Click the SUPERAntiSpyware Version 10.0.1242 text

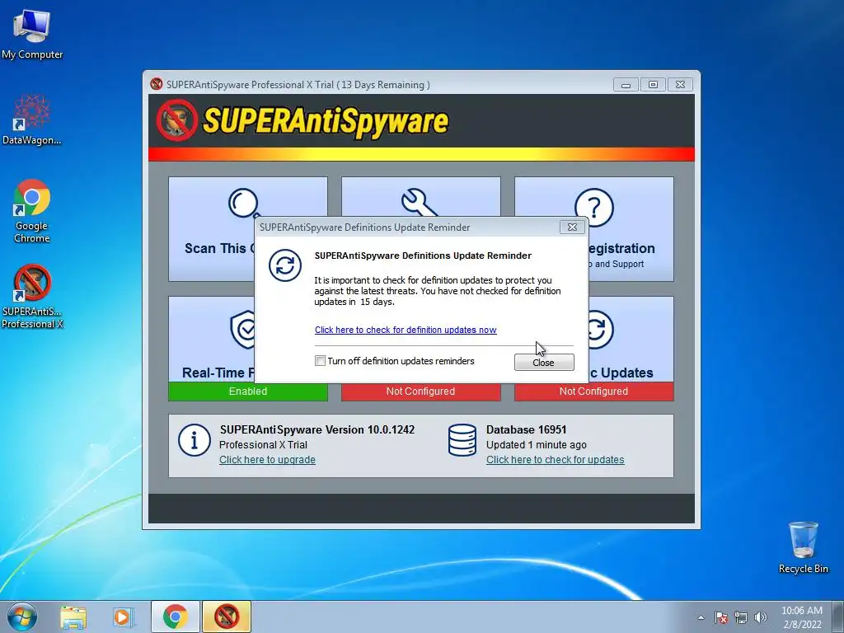click(317, 429)
